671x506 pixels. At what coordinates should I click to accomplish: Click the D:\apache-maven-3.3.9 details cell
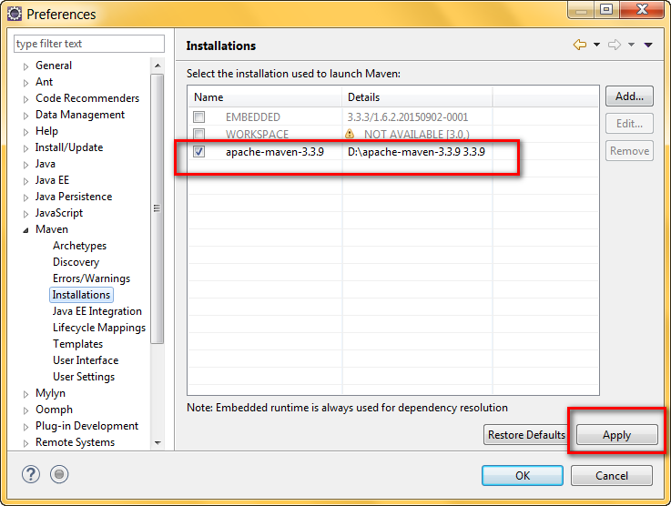click(x=416, y=152)
